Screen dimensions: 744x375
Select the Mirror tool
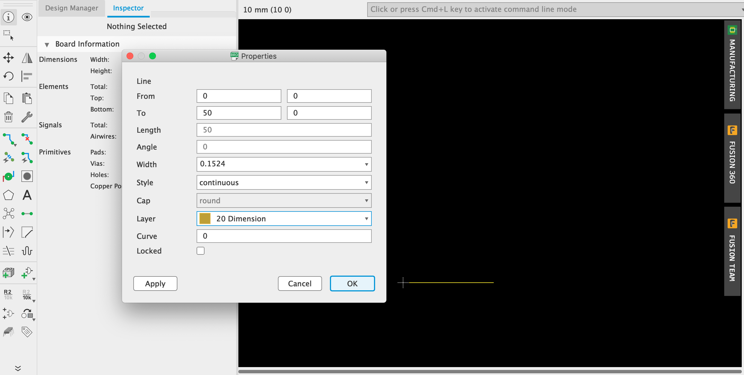[x=27, y=57]
